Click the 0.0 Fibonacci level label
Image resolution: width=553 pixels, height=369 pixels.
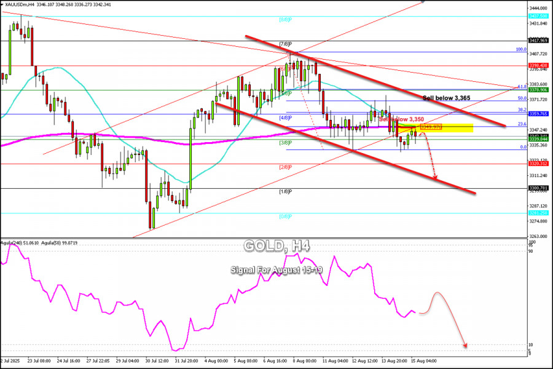tap(524, 147)
